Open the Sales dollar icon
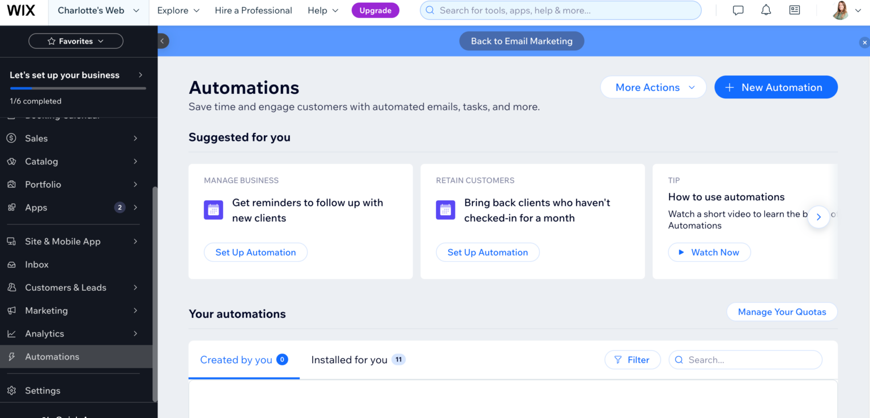The width and height of the screenshot is (870, 418). [11, 138]
